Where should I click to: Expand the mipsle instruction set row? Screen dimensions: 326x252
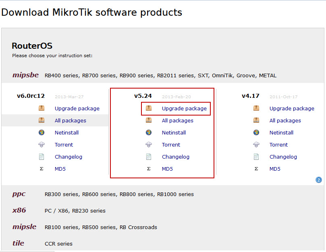[x=24, y=227]
